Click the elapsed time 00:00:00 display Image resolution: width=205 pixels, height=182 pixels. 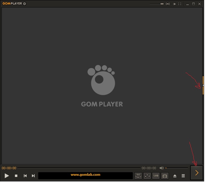coord(9,169)
